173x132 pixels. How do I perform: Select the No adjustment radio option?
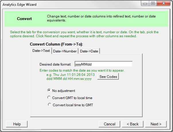coord(49,90)
